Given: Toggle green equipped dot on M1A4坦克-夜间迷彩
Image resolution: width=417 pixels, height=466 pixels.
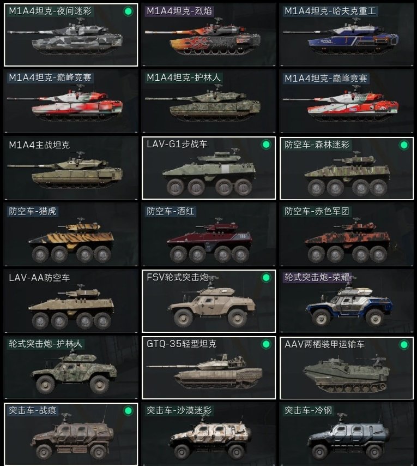Looking at the screenshot, I should (128, 11).
